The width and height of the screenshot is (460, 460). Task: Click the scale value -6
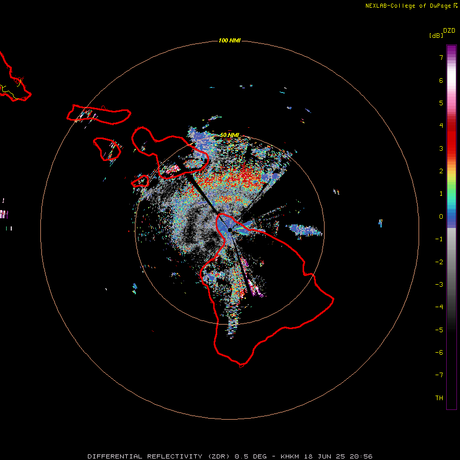pyautogui.click(x=439, y=353)
